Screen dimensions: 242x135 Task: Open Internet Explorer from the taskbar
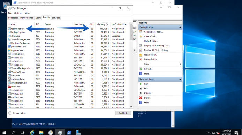[32, 133]
